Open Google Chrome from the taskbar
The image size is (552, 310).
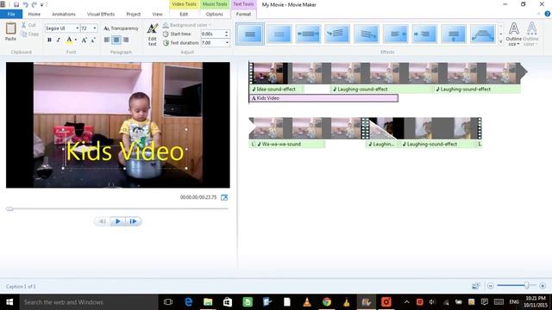(327, 302)
